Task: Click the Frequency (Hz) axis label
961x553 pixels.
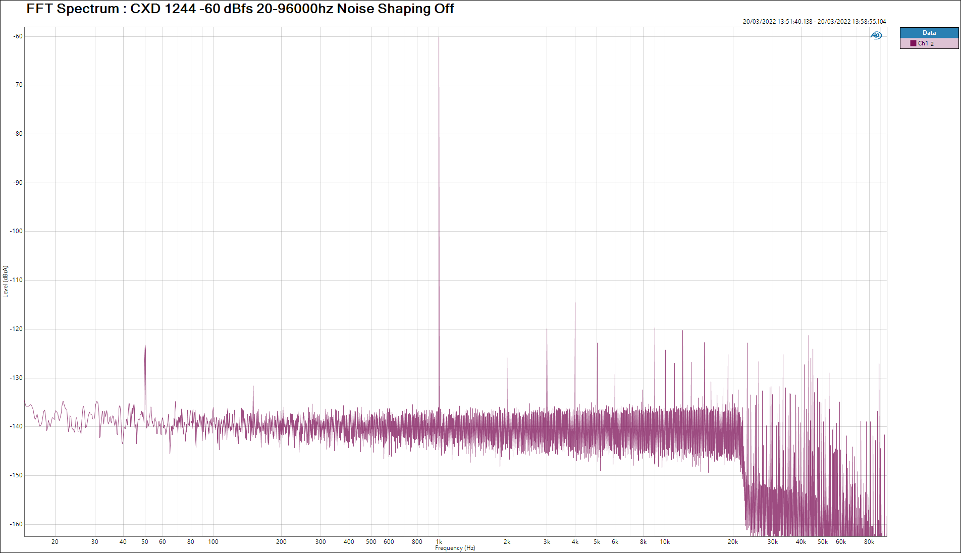Action: 455,548
